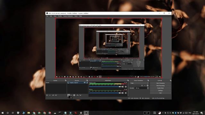Click the Start Streaming button
Viewport: 205px width, 115px height.
pos(160,83)
